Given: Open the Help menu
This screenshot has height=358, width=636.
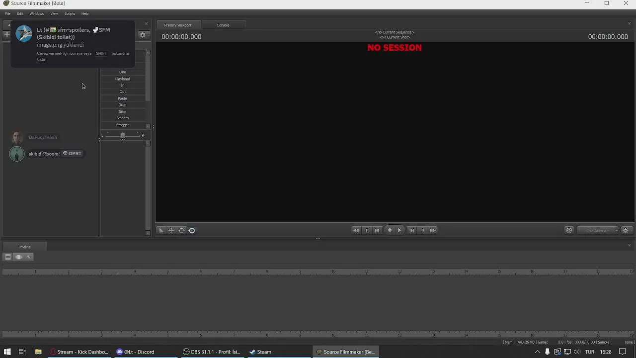Looking at the screenshot, I should [x=85, y=13].
